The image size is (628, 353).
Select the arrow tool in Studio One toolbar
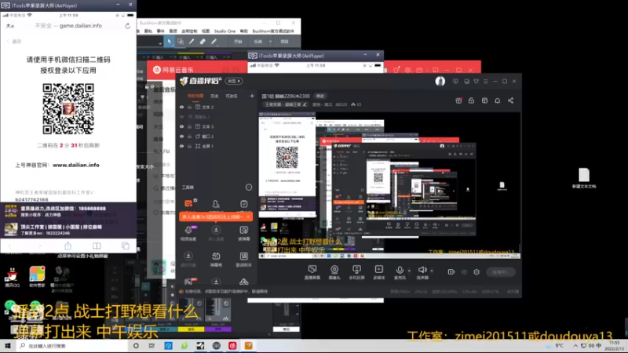pyautogui.click(x=170, y=42)
